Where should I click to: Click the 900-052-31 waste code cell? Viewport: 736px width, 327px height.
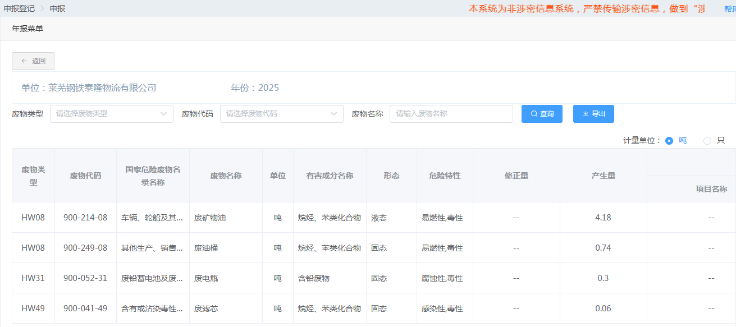click(x=85, y=278)
